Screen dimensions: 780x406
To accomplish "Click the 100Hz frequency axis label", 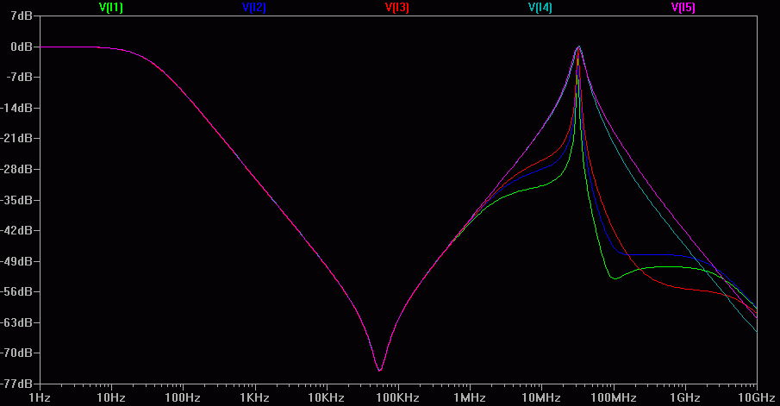I will (x=183, y=397).
